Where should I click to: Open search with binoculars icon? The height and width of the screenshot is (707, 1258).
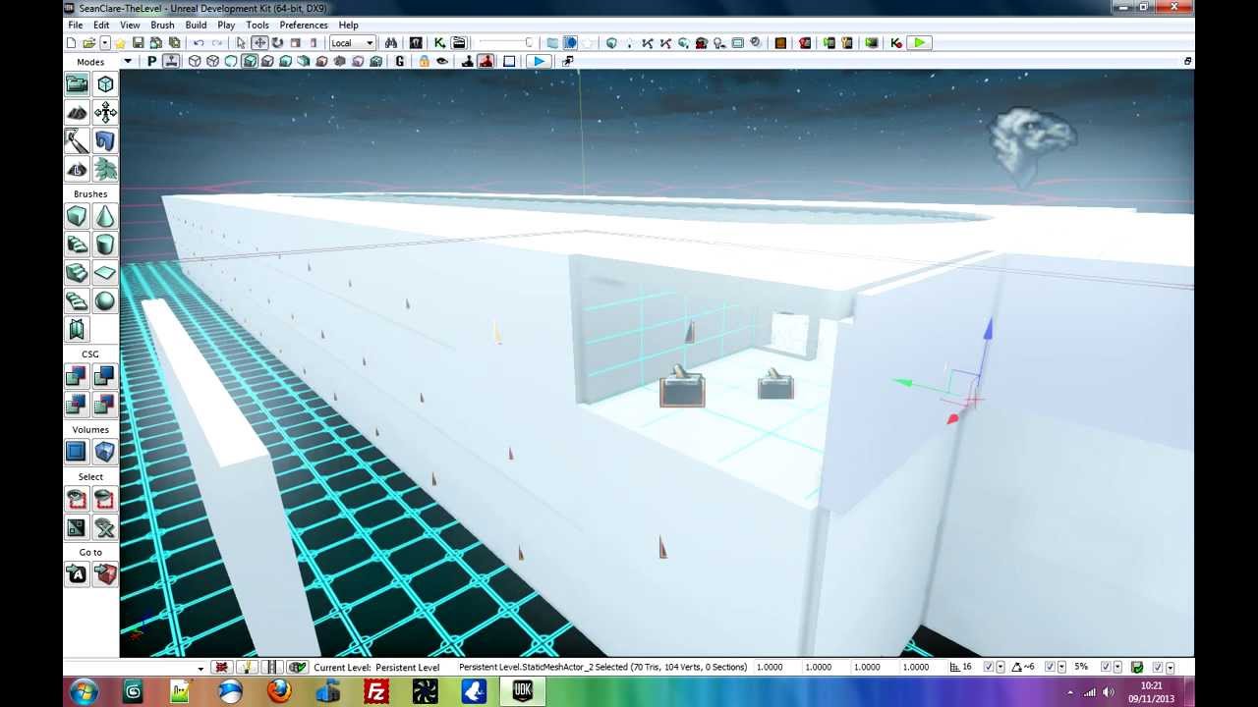click(391, 43)
